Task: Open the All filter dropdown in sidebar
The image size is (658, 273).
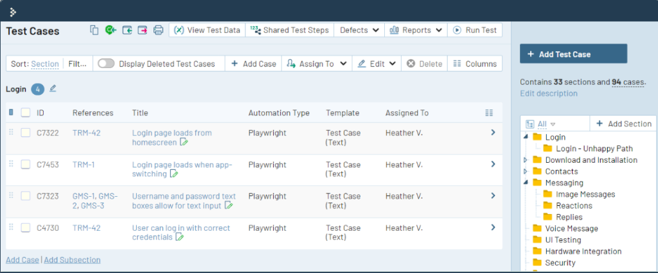Action: 546,124
